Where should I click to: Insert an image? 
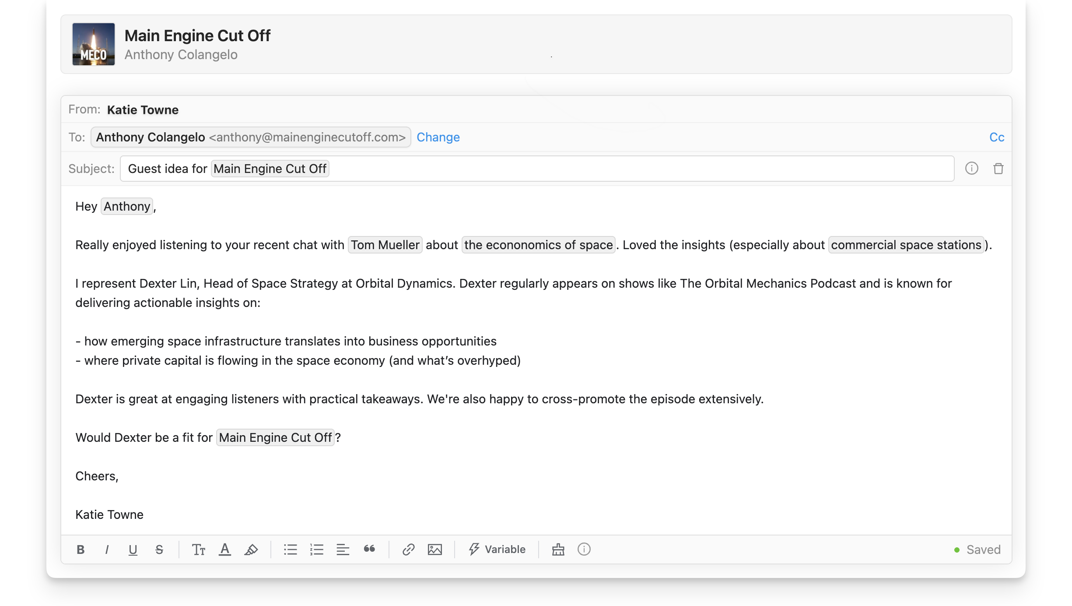(x=435, y=550)
